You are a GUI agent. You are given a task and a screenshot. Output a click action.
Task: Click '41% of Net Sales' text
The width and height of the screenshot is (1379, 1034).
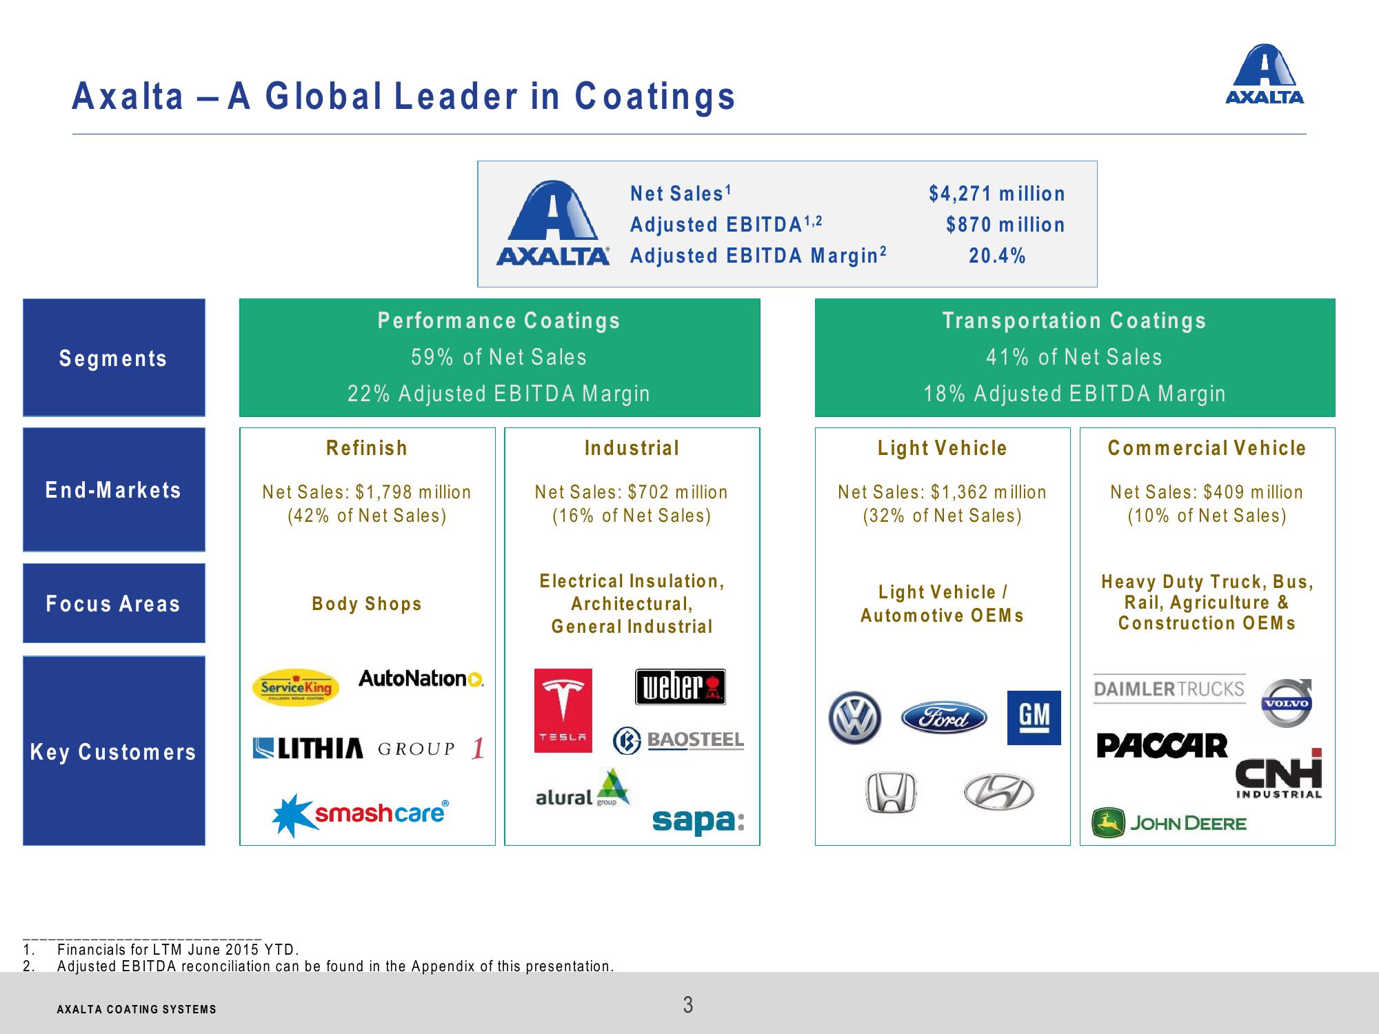coord(1074,357)
